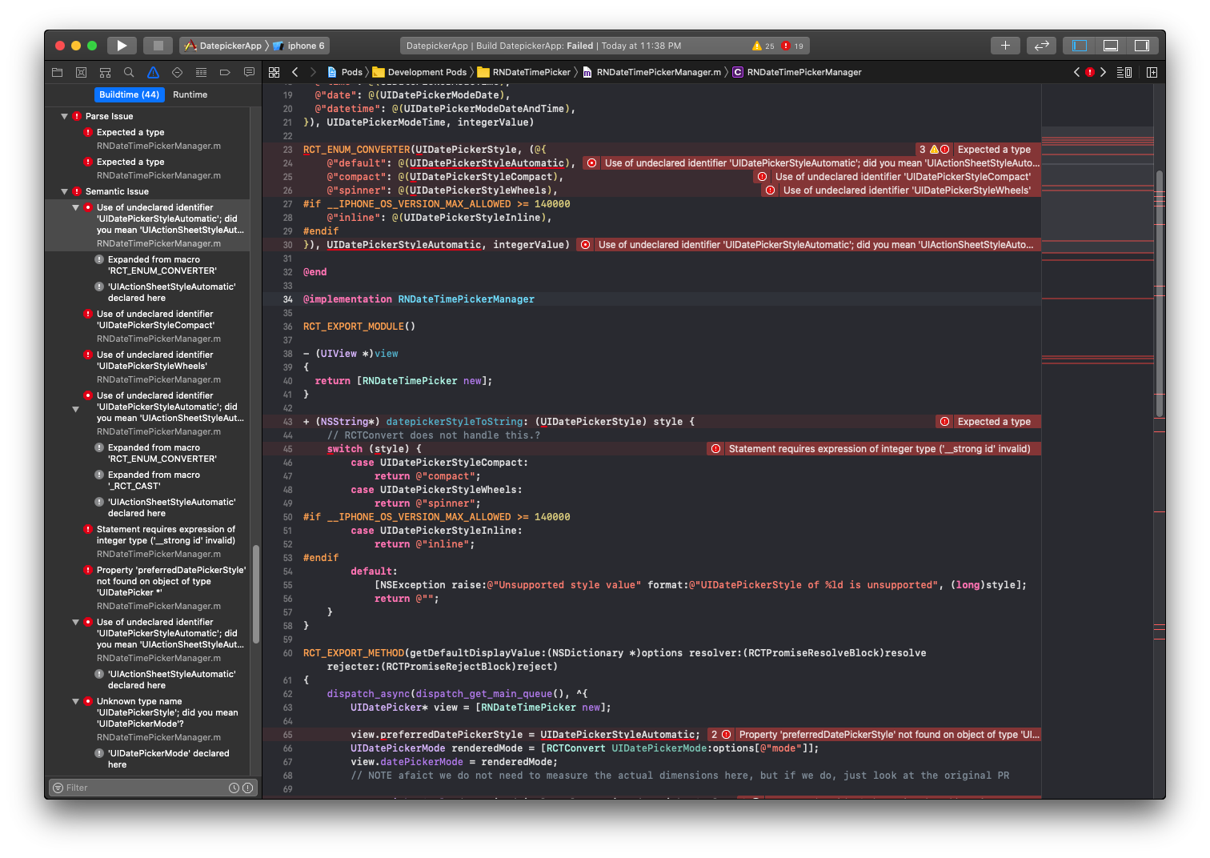Select the Issue navigator warning triangle icon

point(153,72)
